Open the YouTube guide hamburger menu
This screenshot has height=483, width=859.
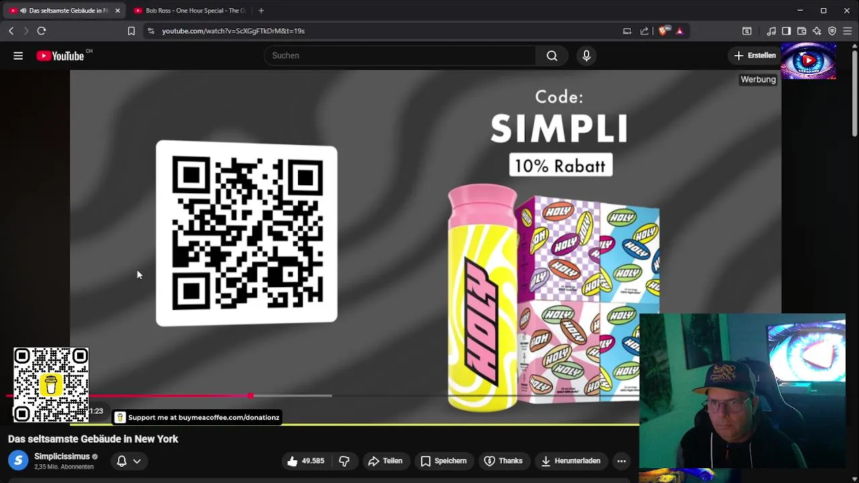[x=18, y=56]
